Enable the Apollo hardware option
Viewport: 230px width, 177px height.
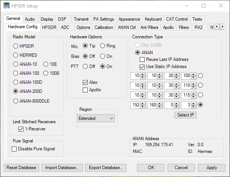85,90
